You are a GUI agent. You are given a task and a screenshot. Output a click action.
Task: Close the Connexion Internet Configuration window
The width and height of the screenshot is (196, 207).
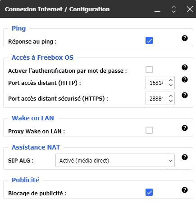pos(190,9)
